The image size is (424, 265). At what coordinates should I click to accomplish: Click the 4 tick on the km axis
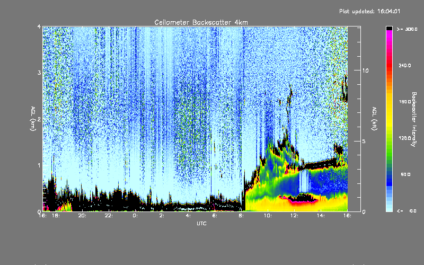pyautogui.click(x=39, y=26)
